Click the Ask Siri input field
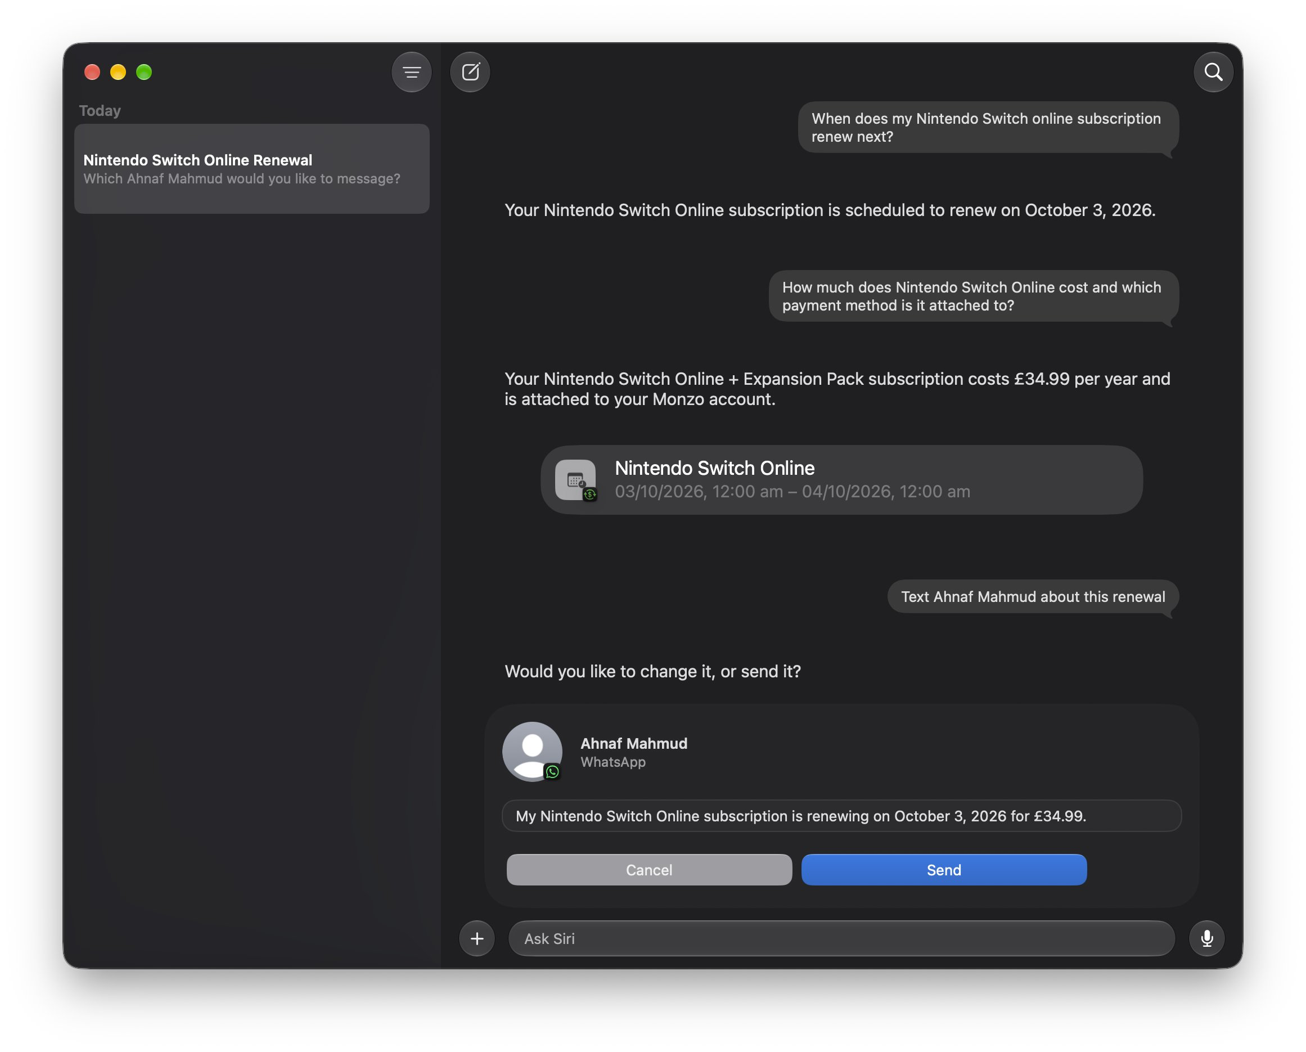Screen dimensions: 1306x1052 click(x=841, y=938)
